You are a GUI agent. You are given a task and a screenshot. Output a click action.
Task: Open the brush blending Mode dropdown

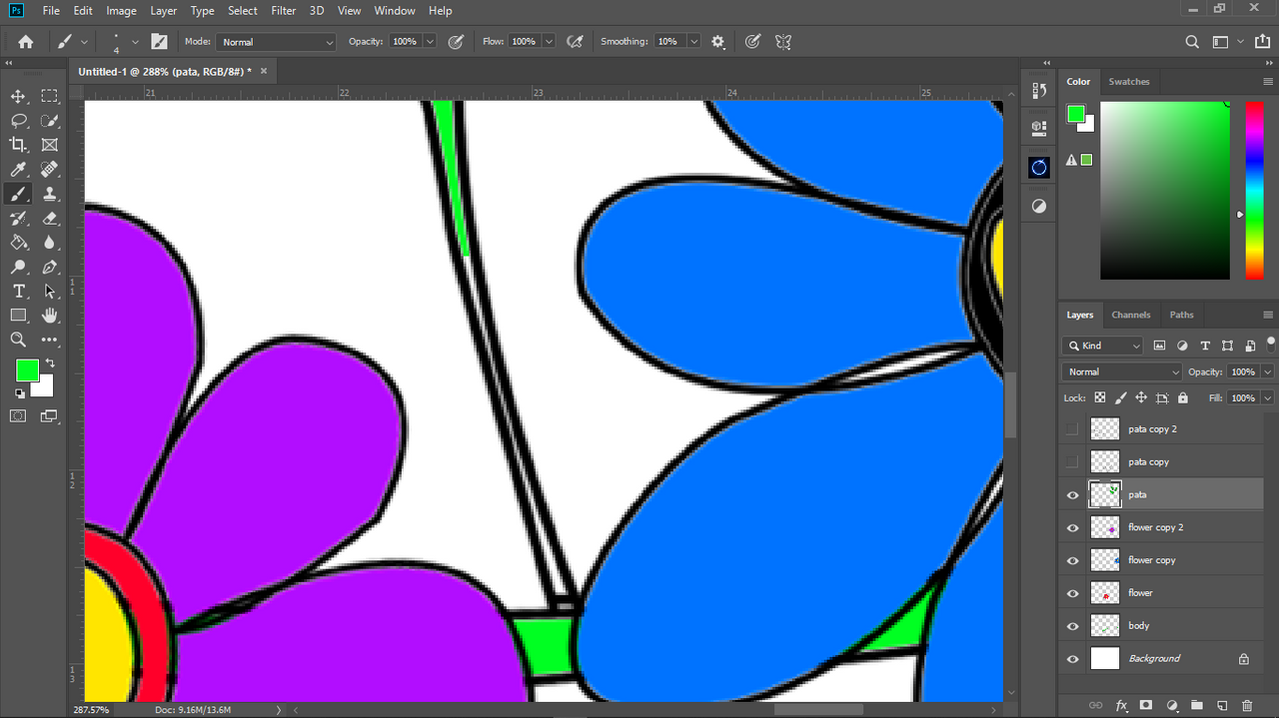(276, 42)
